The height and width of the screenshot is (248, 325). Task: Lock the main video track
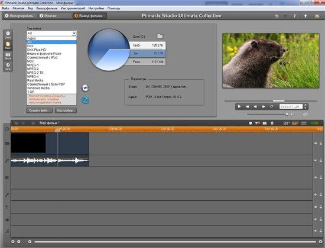pyautogui.click(x=321, y=143)
